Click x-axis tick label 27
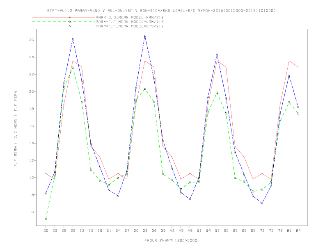 click(127, 230)
